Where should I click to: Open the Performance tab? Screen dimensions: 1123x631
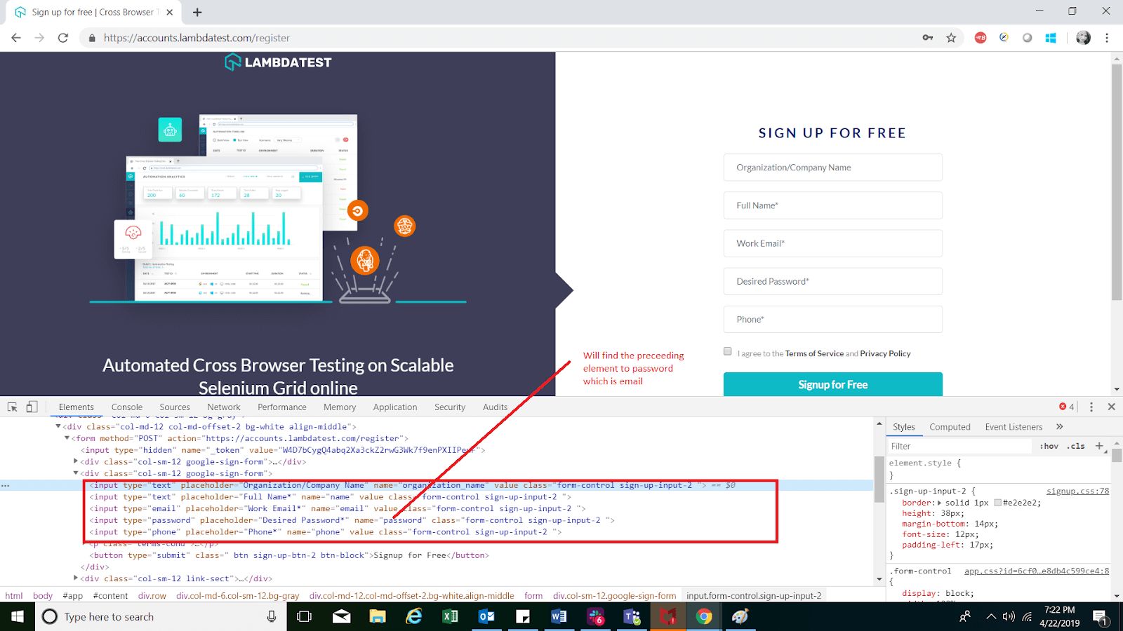point(282,407)
